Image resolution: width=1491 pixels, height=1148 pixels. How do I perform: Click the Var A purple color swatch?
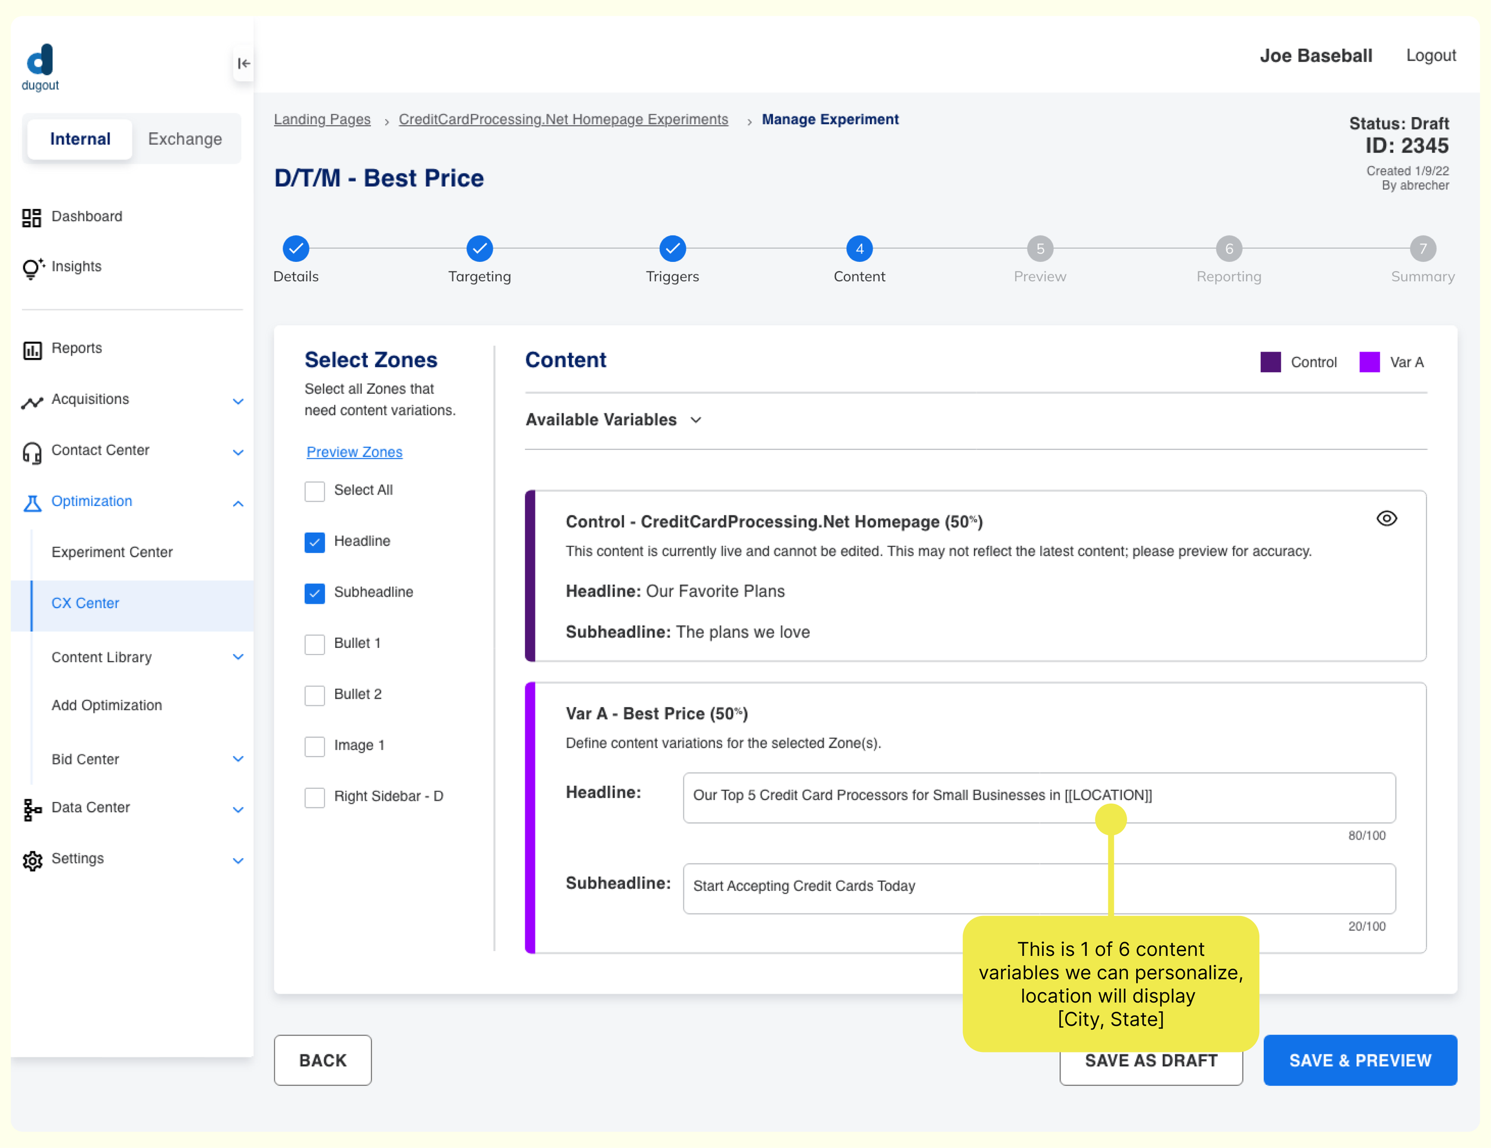(x=1369, y=362)
